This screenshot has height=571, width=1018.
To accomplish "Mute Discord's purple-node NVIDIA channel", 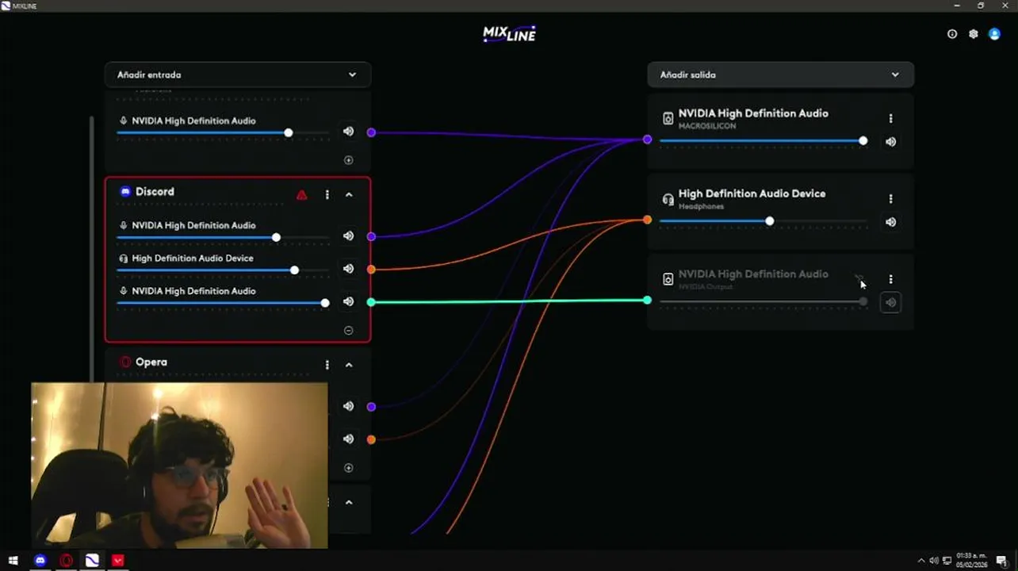I will pyautogui.click(x=348, y=236).
